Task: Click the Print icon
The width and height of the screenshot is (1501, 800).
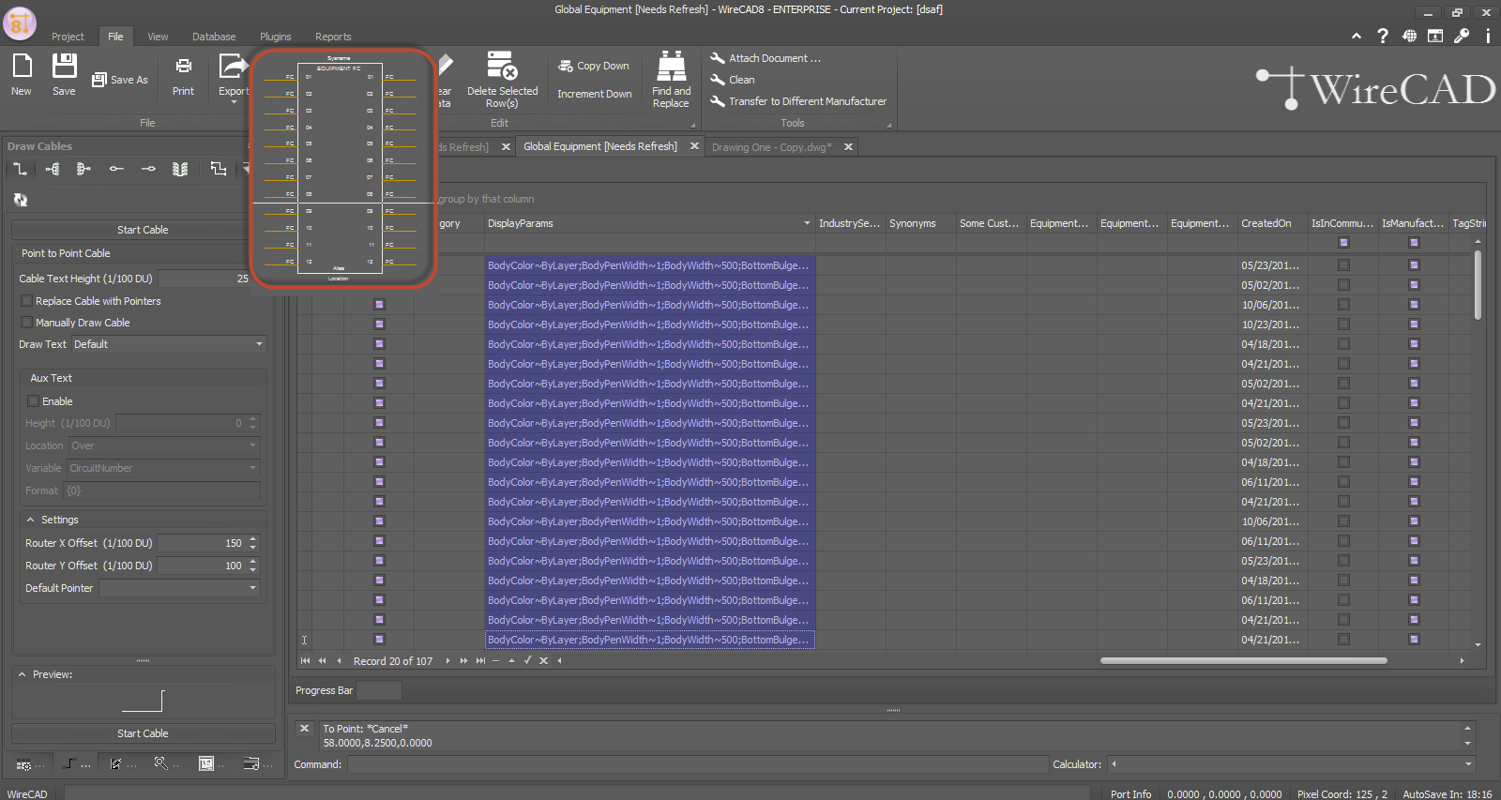Action: (x=184, y=66)
